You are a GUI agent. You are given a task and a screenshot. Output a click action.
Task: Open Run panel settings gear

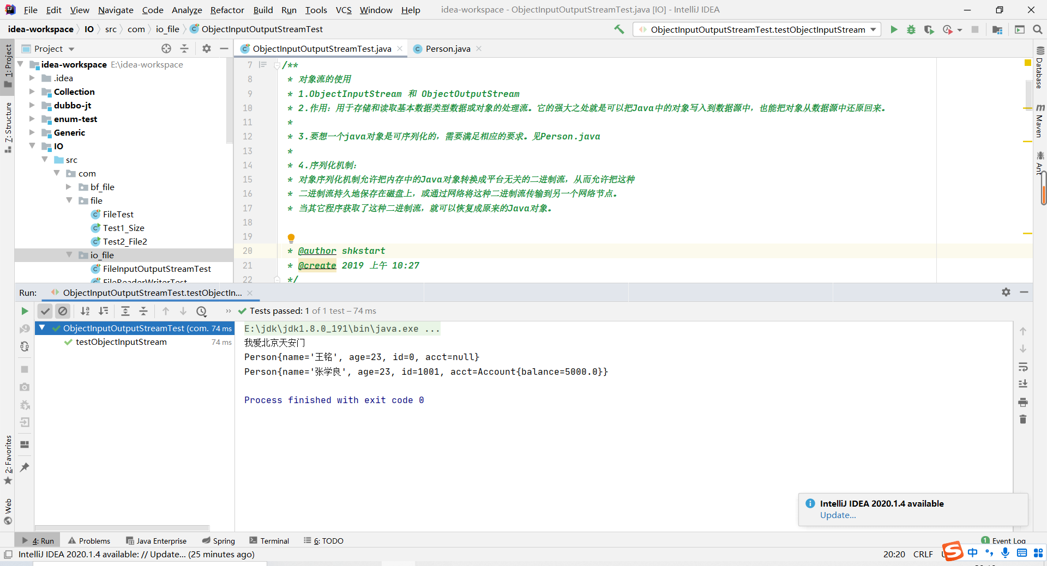coord(1006,292)
